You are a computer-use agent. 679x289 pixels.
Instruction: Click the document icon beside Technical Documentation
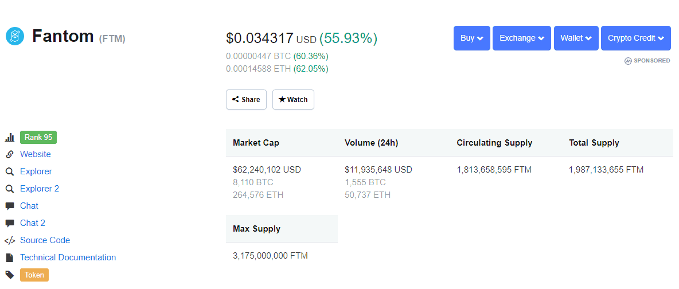point(10,257)
